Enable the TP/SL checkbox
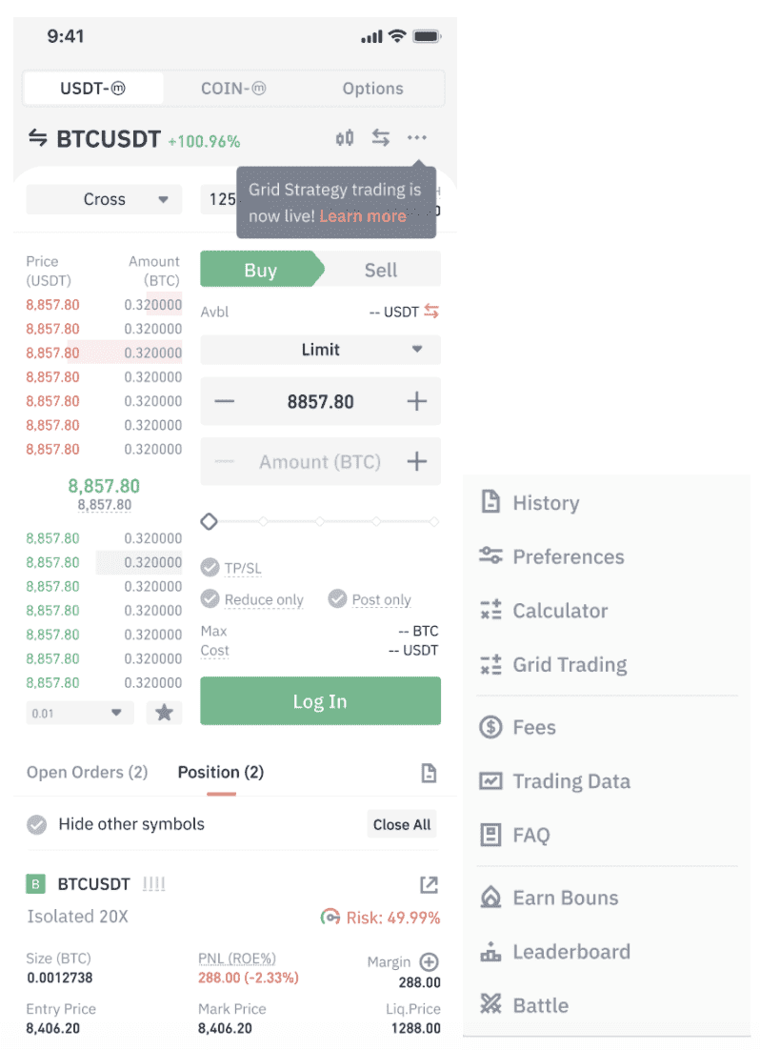 point(210,568)
